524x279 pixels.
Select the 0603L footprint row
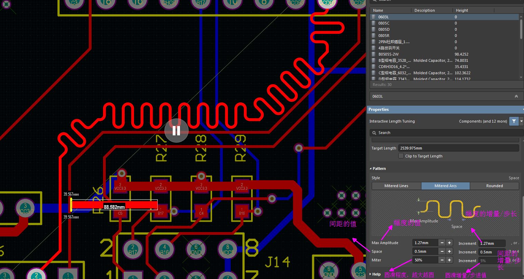(x=444, y=17)
